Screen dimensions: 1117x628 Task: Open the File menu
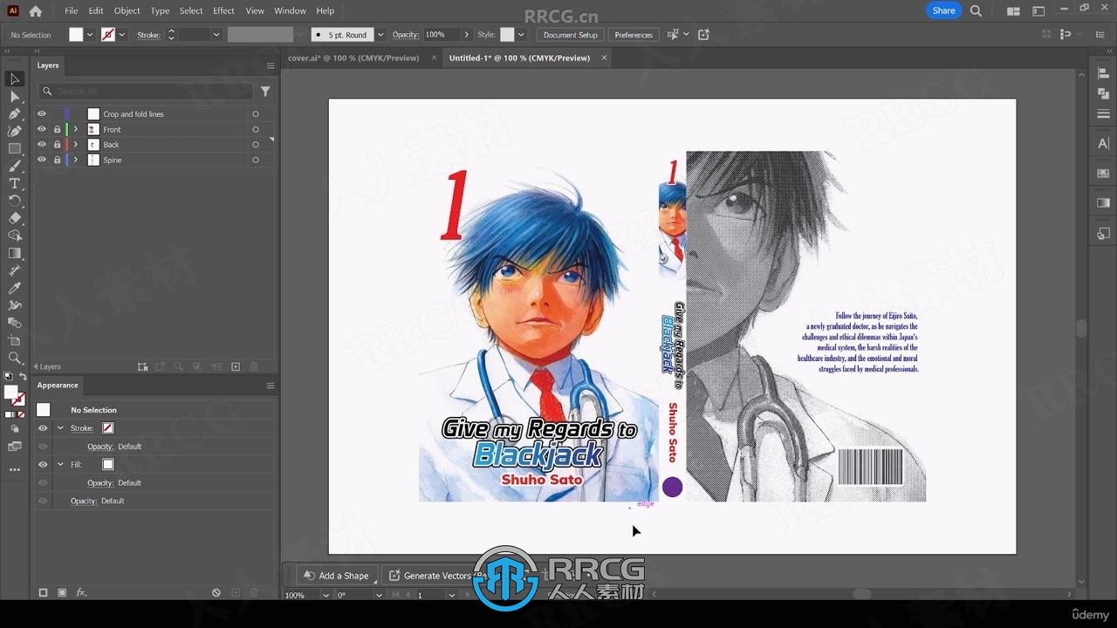(71, 10)
